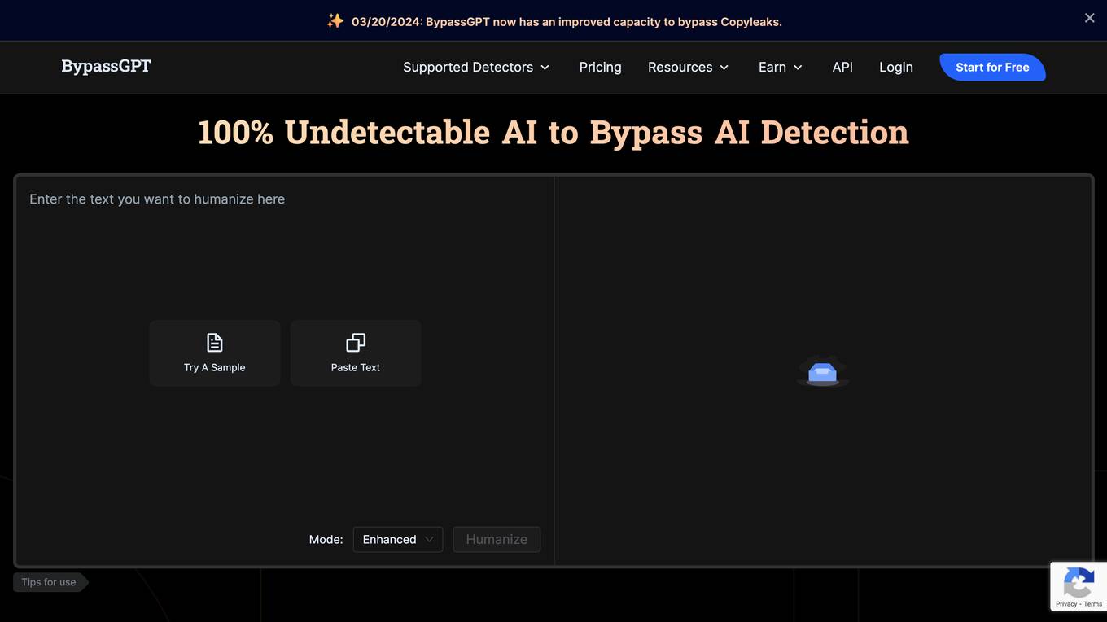
Task: Click the Start for Free button
Action: click(992, 67)
